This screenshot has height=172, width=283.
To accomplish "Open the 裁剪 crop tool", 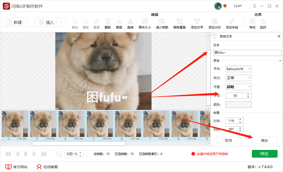I will (119, 23).
